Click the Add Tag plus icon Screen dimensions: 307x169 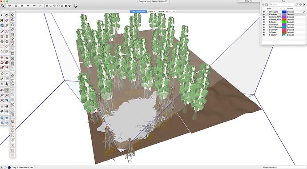pos(263,4)
